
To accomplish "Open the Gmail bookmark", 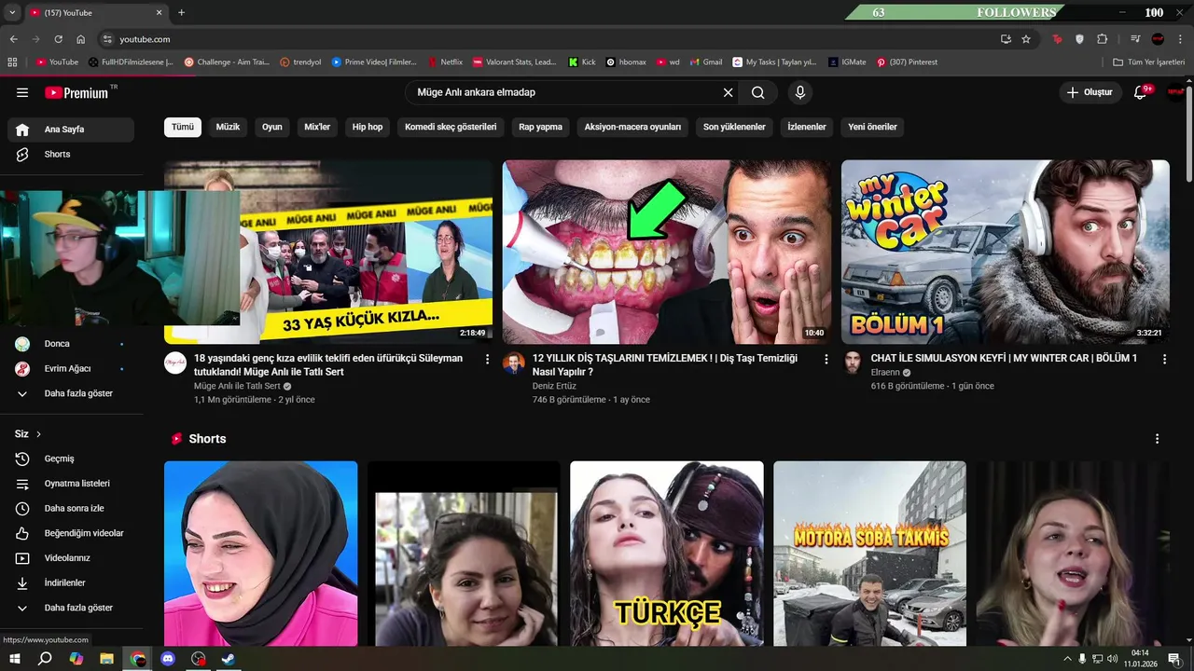I will click(706, 62).
